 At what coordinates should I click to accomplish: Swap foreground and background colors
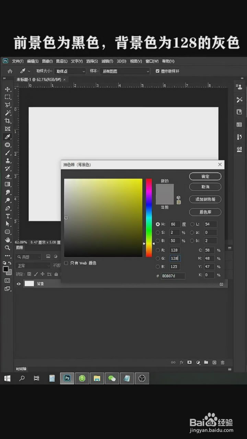10,263
